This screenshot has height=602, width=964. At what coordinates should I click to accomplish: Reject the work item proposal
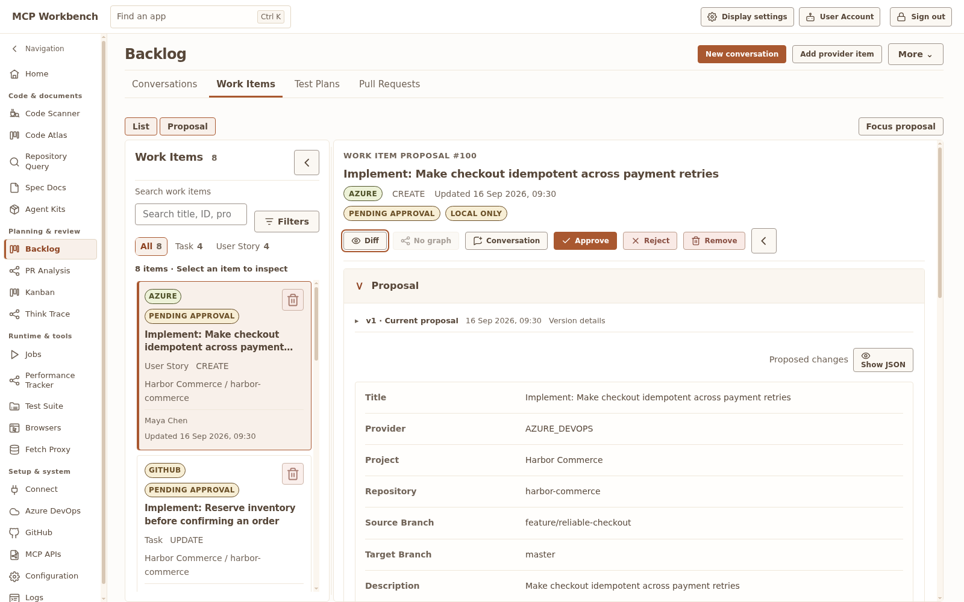tap(650, 241)
